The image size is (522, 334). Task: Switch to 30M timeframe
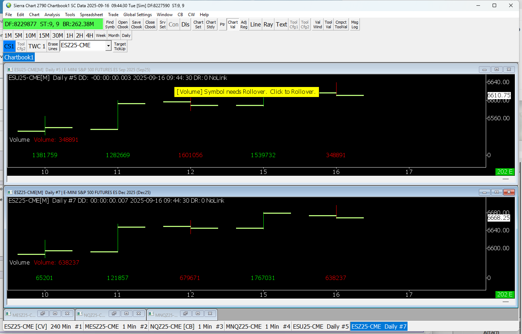[x=58, y=35]
